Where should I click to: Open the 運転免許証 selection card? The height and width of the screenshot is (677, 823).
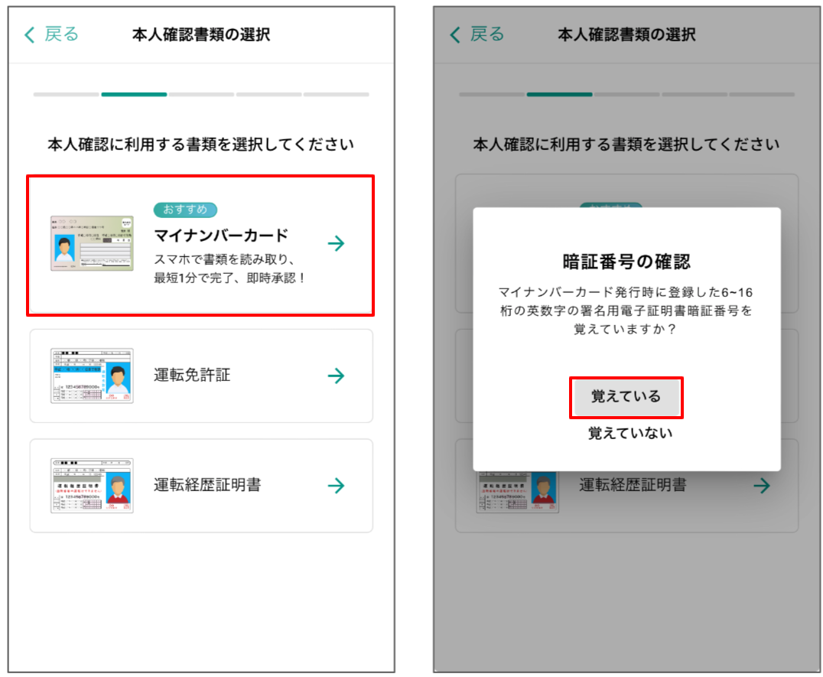tap(200, 376)
